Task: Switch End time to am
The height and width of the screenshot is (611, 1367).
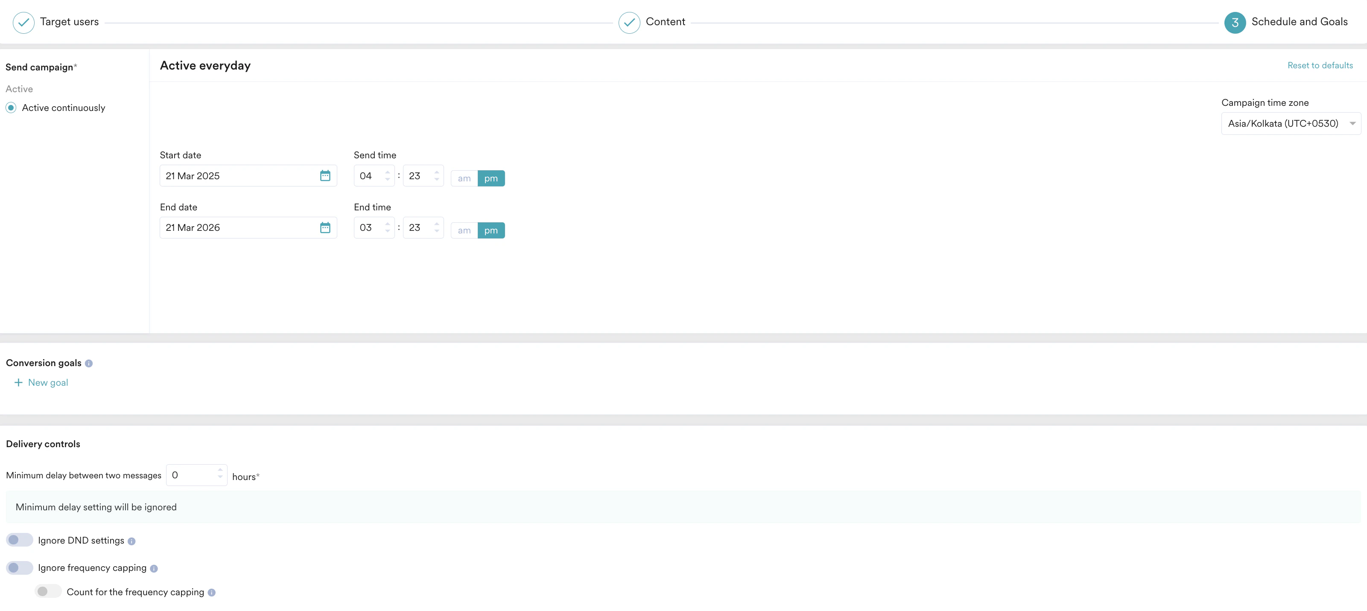Action: pyautogui.click(x=464, y=230)
